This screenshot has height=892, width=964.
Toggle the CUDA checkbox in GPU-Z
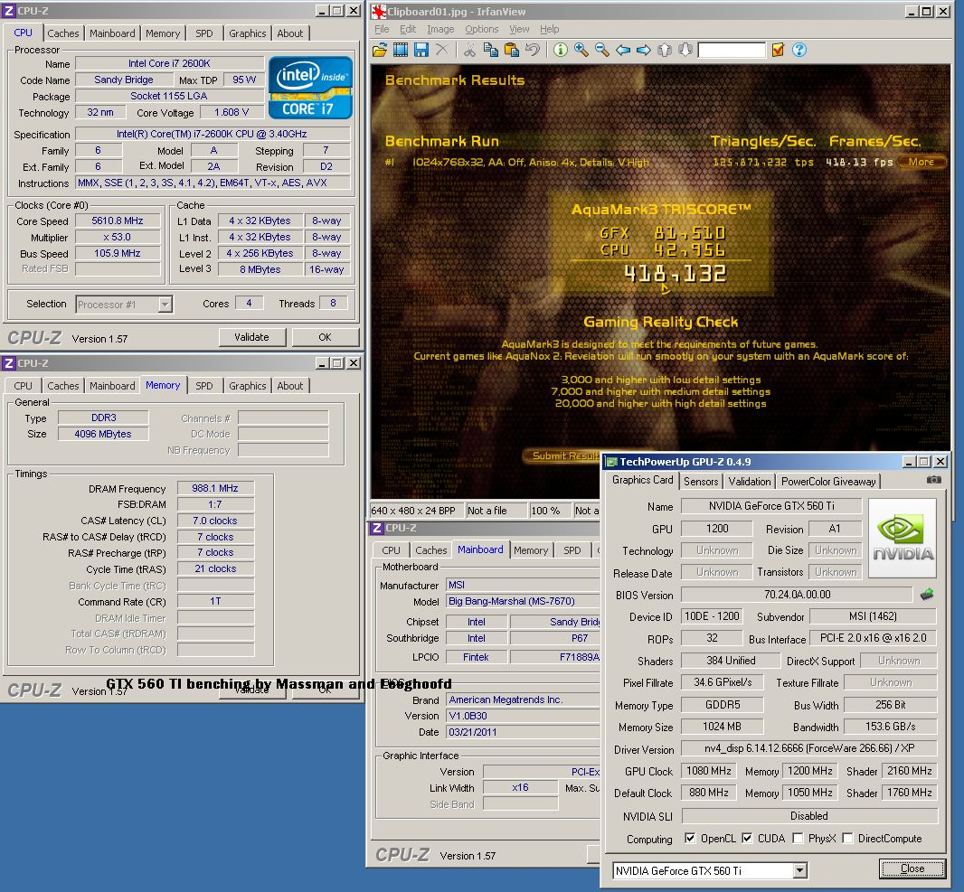pos(747,838)
